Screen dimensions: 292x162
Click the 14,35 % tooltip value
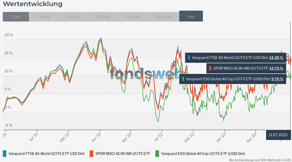pos(276,58)
